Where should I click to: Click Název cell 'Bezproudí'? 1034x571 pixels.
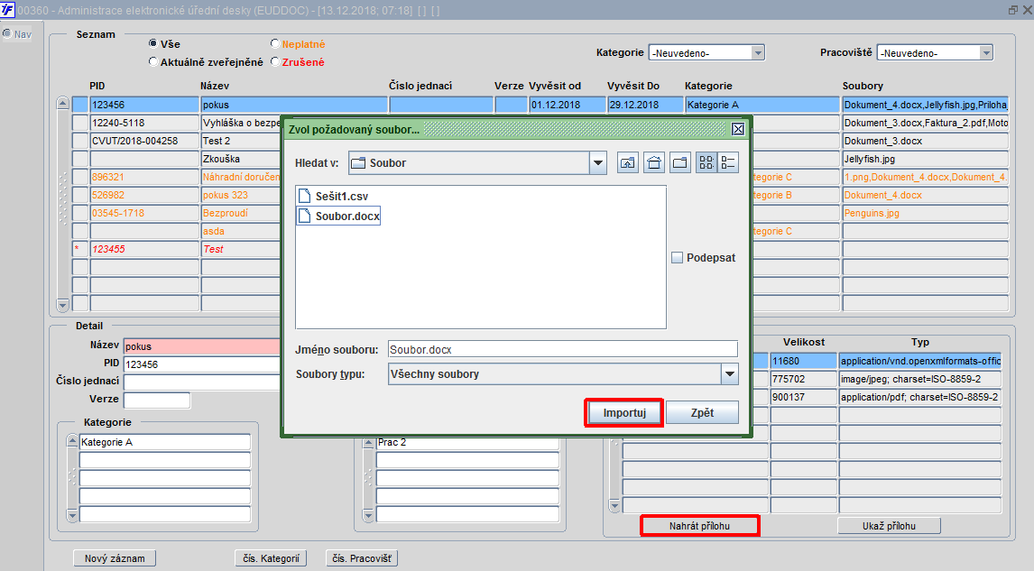tap(241, 213)
